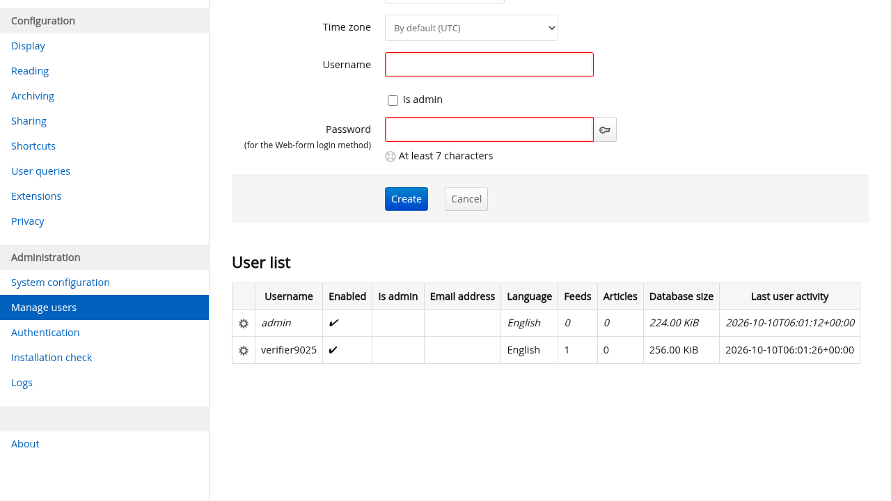
Task: Click the Email address column header
Action: point(462,296)
